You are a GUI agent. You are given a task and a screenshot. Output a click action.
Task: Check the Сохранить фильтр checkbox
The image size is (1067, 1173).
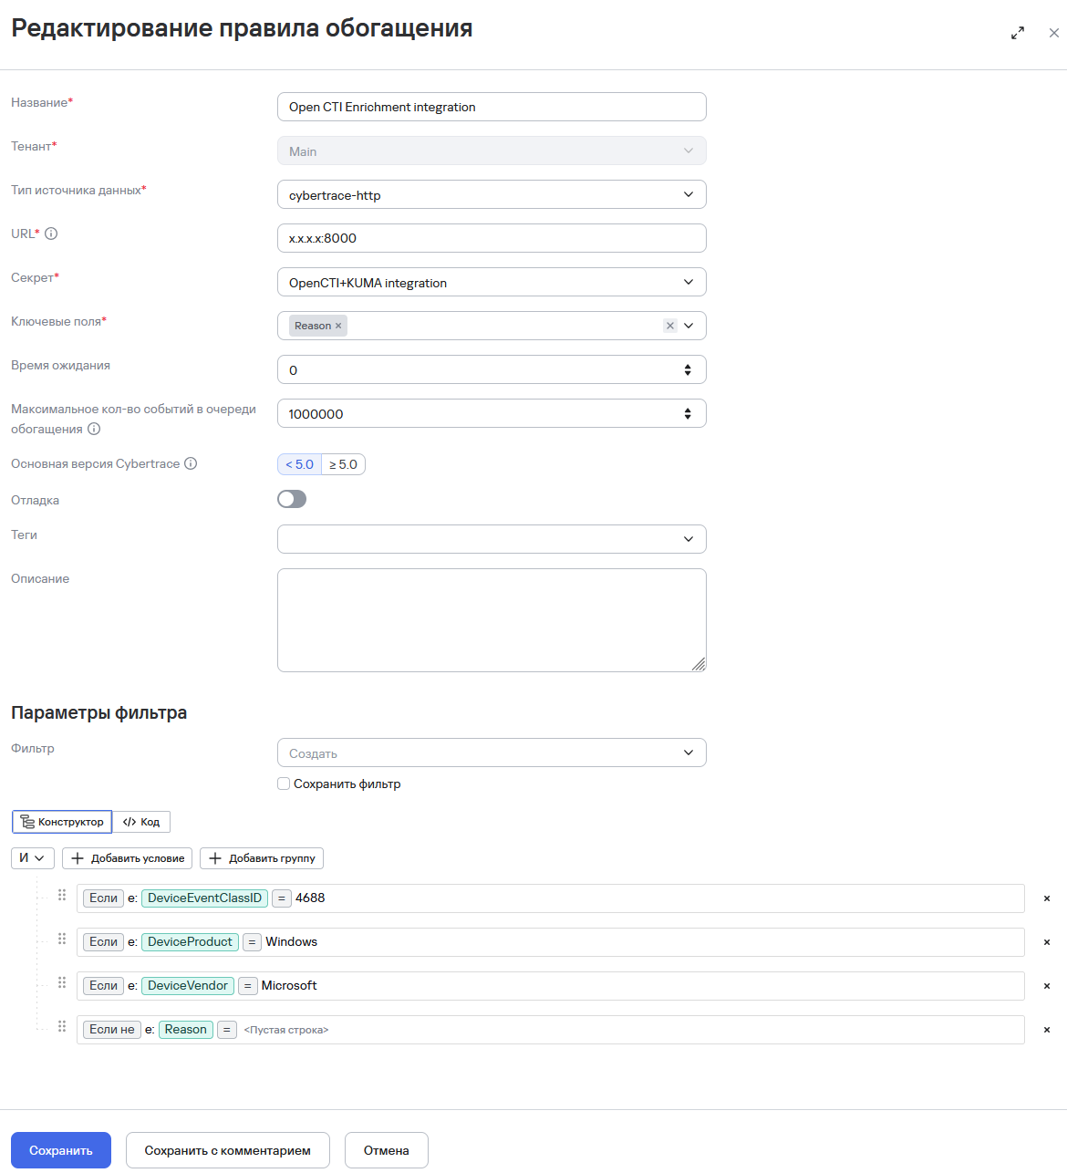[284, 784]
